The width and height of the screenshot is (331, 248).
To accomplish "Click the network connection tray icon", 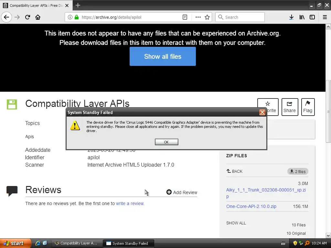I will point(301,243).
